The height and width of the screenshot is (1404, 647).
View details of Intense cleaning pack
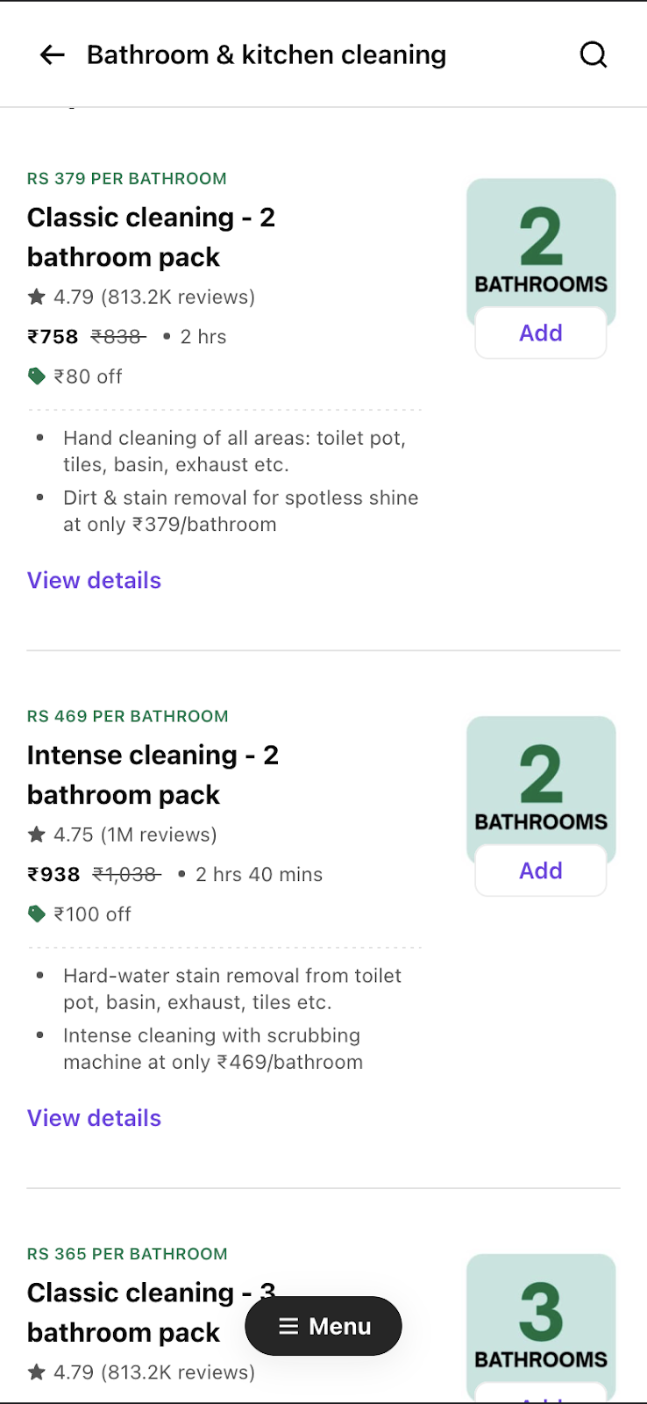point(94,1118)
